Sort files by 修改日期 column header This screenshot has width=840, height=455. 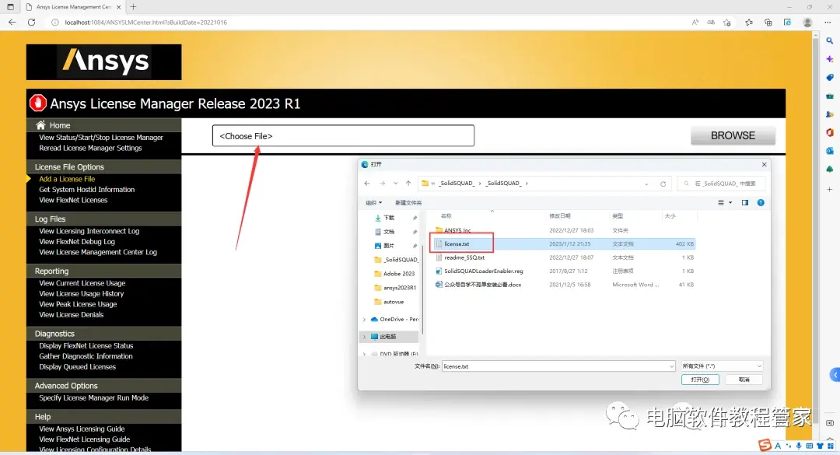(560, 216)
